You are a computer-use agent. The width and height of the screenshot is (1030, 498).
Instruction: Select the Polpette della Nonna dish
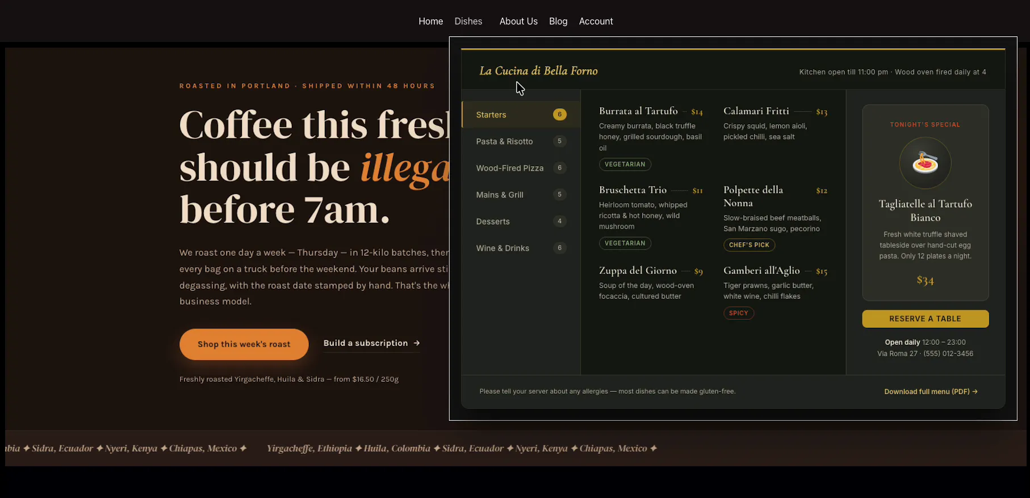click(753, 196)
